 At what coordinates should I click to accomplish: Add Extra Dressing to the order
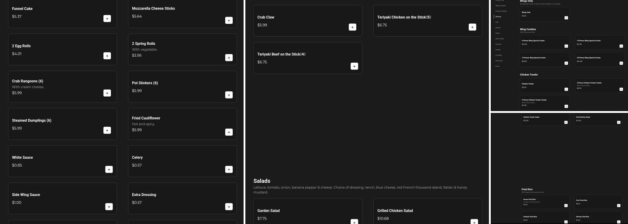pos(229,207)
